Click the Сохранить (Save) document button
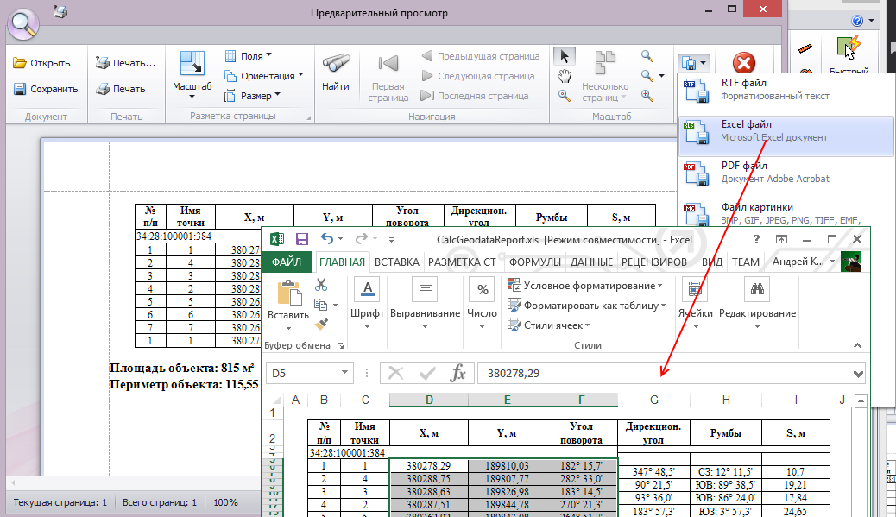Viewport: 896px width, 517px height. pyautogui.click(x=46, y=89)
